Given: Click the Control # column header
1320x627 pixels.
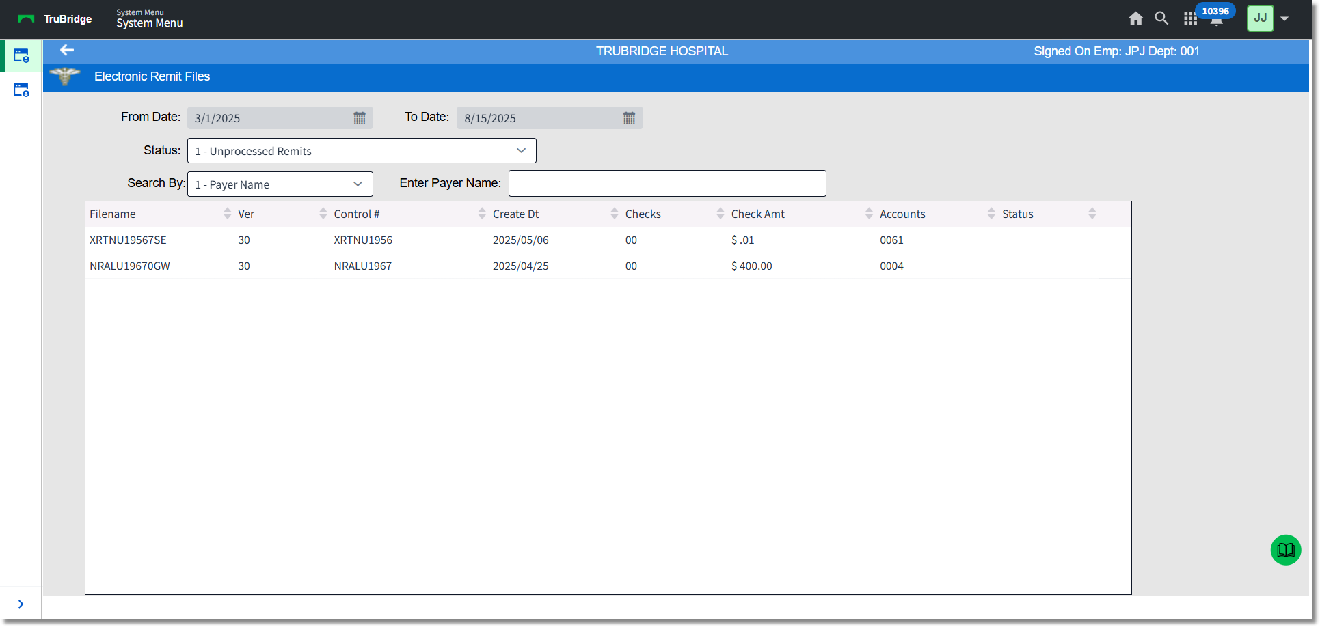Looking at the screenshot, I should [357, 214].
